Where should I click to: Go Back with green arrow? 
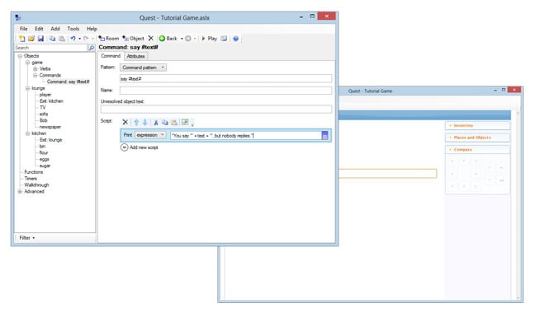(168, 39)
